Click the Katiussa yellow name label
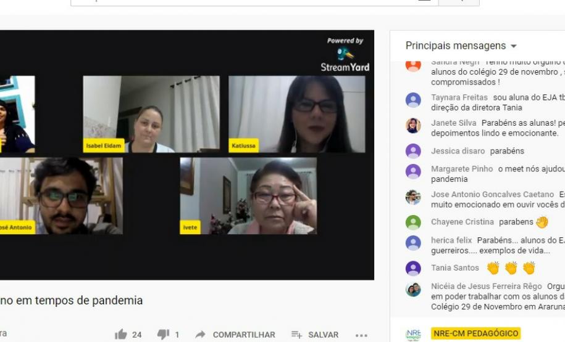The height and width of the screenshot is (342, 565). [x=243, y=145]
